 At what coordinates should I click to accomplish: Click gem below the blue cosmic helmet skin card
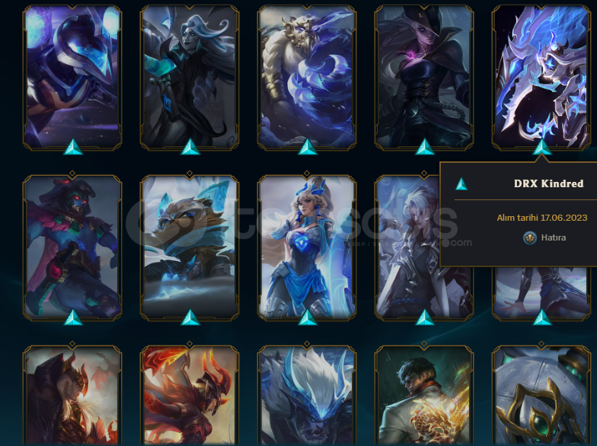point(72,148)
